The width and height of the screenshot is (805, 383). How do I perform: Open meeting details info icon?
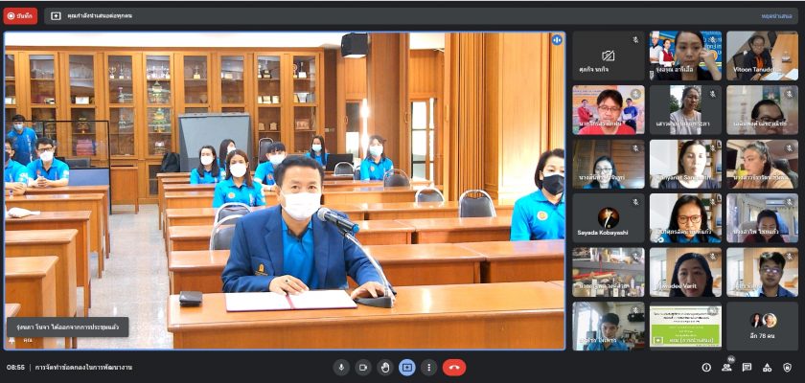point(706,368)
